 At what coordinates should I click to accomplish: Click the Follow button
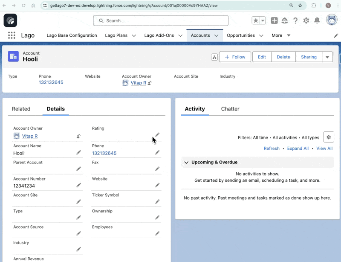click(x=235, y=57)
